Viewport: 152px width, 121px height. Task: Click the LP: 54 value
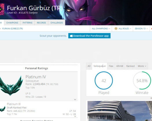[x=72, y=111]
